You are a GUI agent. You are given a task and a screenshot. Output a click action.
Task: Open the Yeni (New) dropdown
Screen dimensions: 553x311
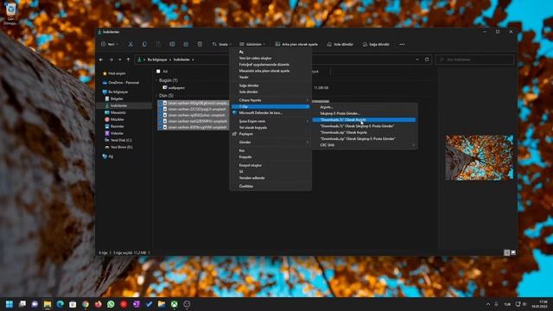(110, 44)
